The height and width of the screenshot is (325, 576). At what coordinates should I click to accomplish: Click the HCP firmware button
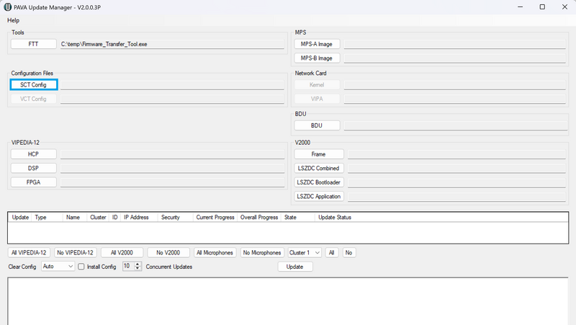(x=33, y=154)
